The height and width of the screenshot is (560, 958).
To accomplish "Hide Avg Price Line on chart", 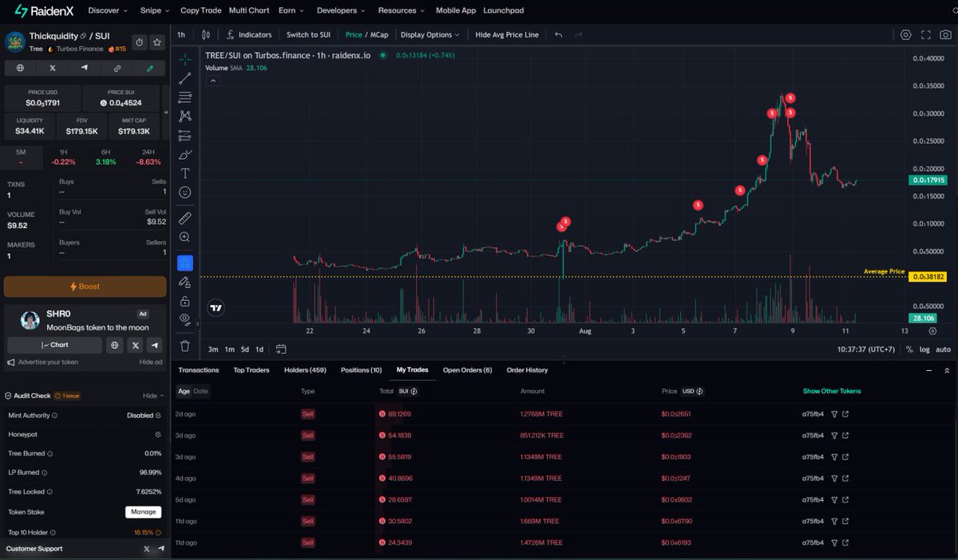I will (x=507, y=34).
